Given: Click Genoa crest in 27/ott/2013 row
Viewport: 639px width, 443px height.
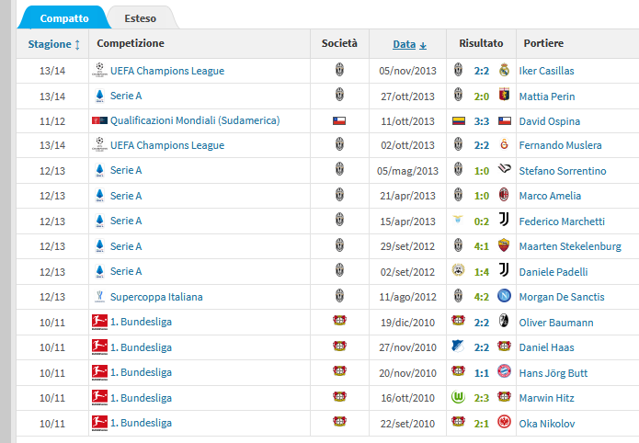Looking at the screenshot, I should coord(505,96).
